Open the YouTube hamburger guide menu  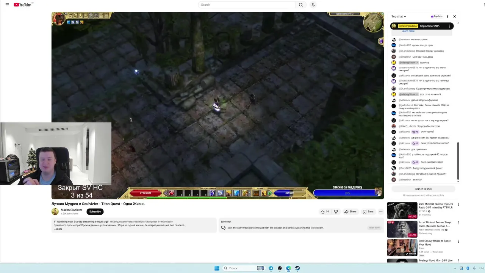[7, 5]
